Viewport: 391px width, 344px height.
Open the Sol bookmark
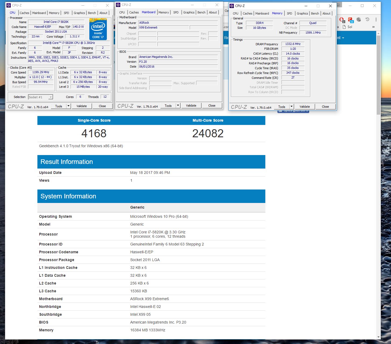point(347,27)
